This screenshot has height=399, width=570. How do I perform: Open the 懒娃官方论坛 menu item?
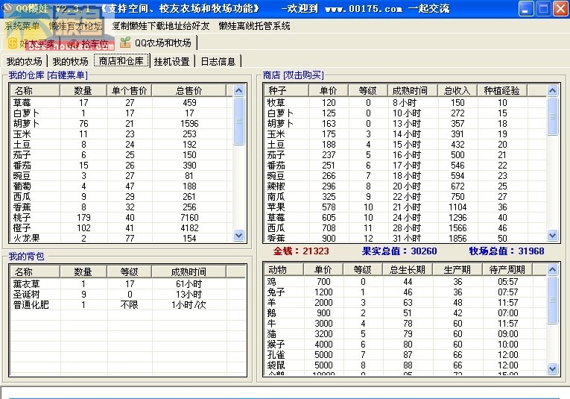[75, 26]
